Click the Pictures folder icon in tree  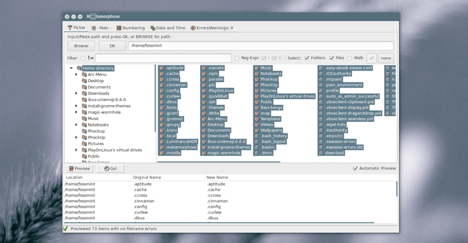click(84, 144)
